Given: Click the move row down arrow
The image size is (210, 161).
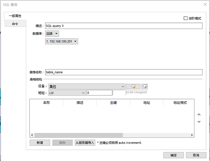Looking at the screenshot, I should (199, 122).
